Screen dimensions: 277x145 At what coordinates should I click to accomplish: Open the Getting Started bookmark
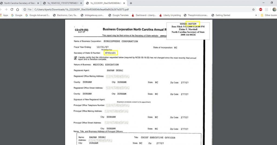click(x=221, y=15)
